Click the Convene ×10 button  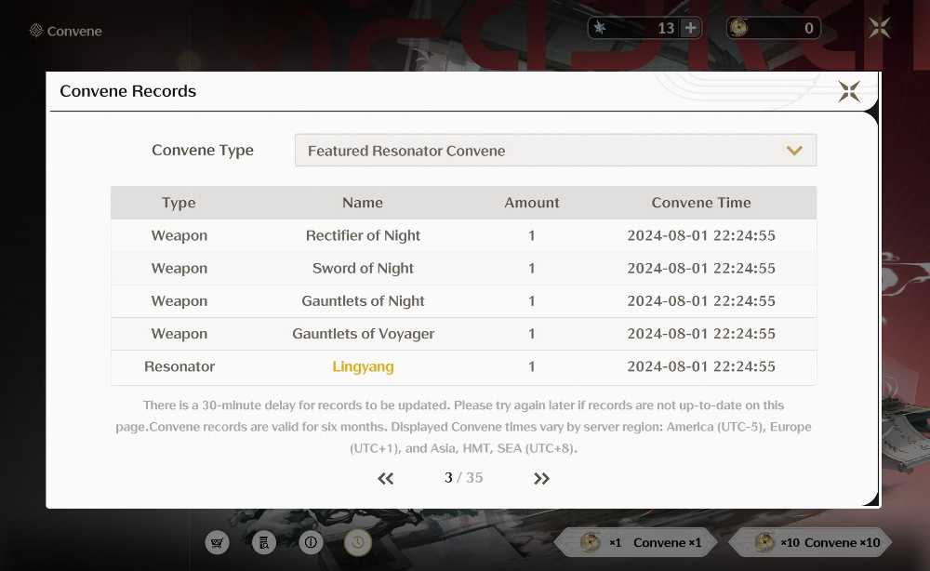click(811, 542)
